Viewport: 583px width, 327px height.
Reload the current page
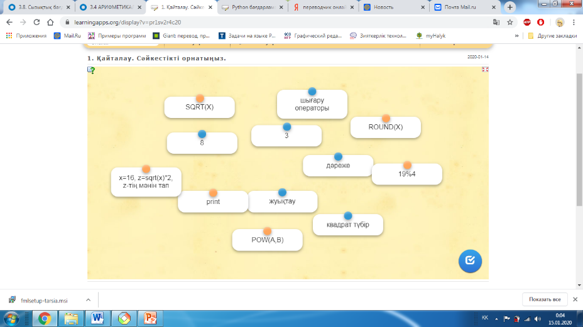[36, 23]
